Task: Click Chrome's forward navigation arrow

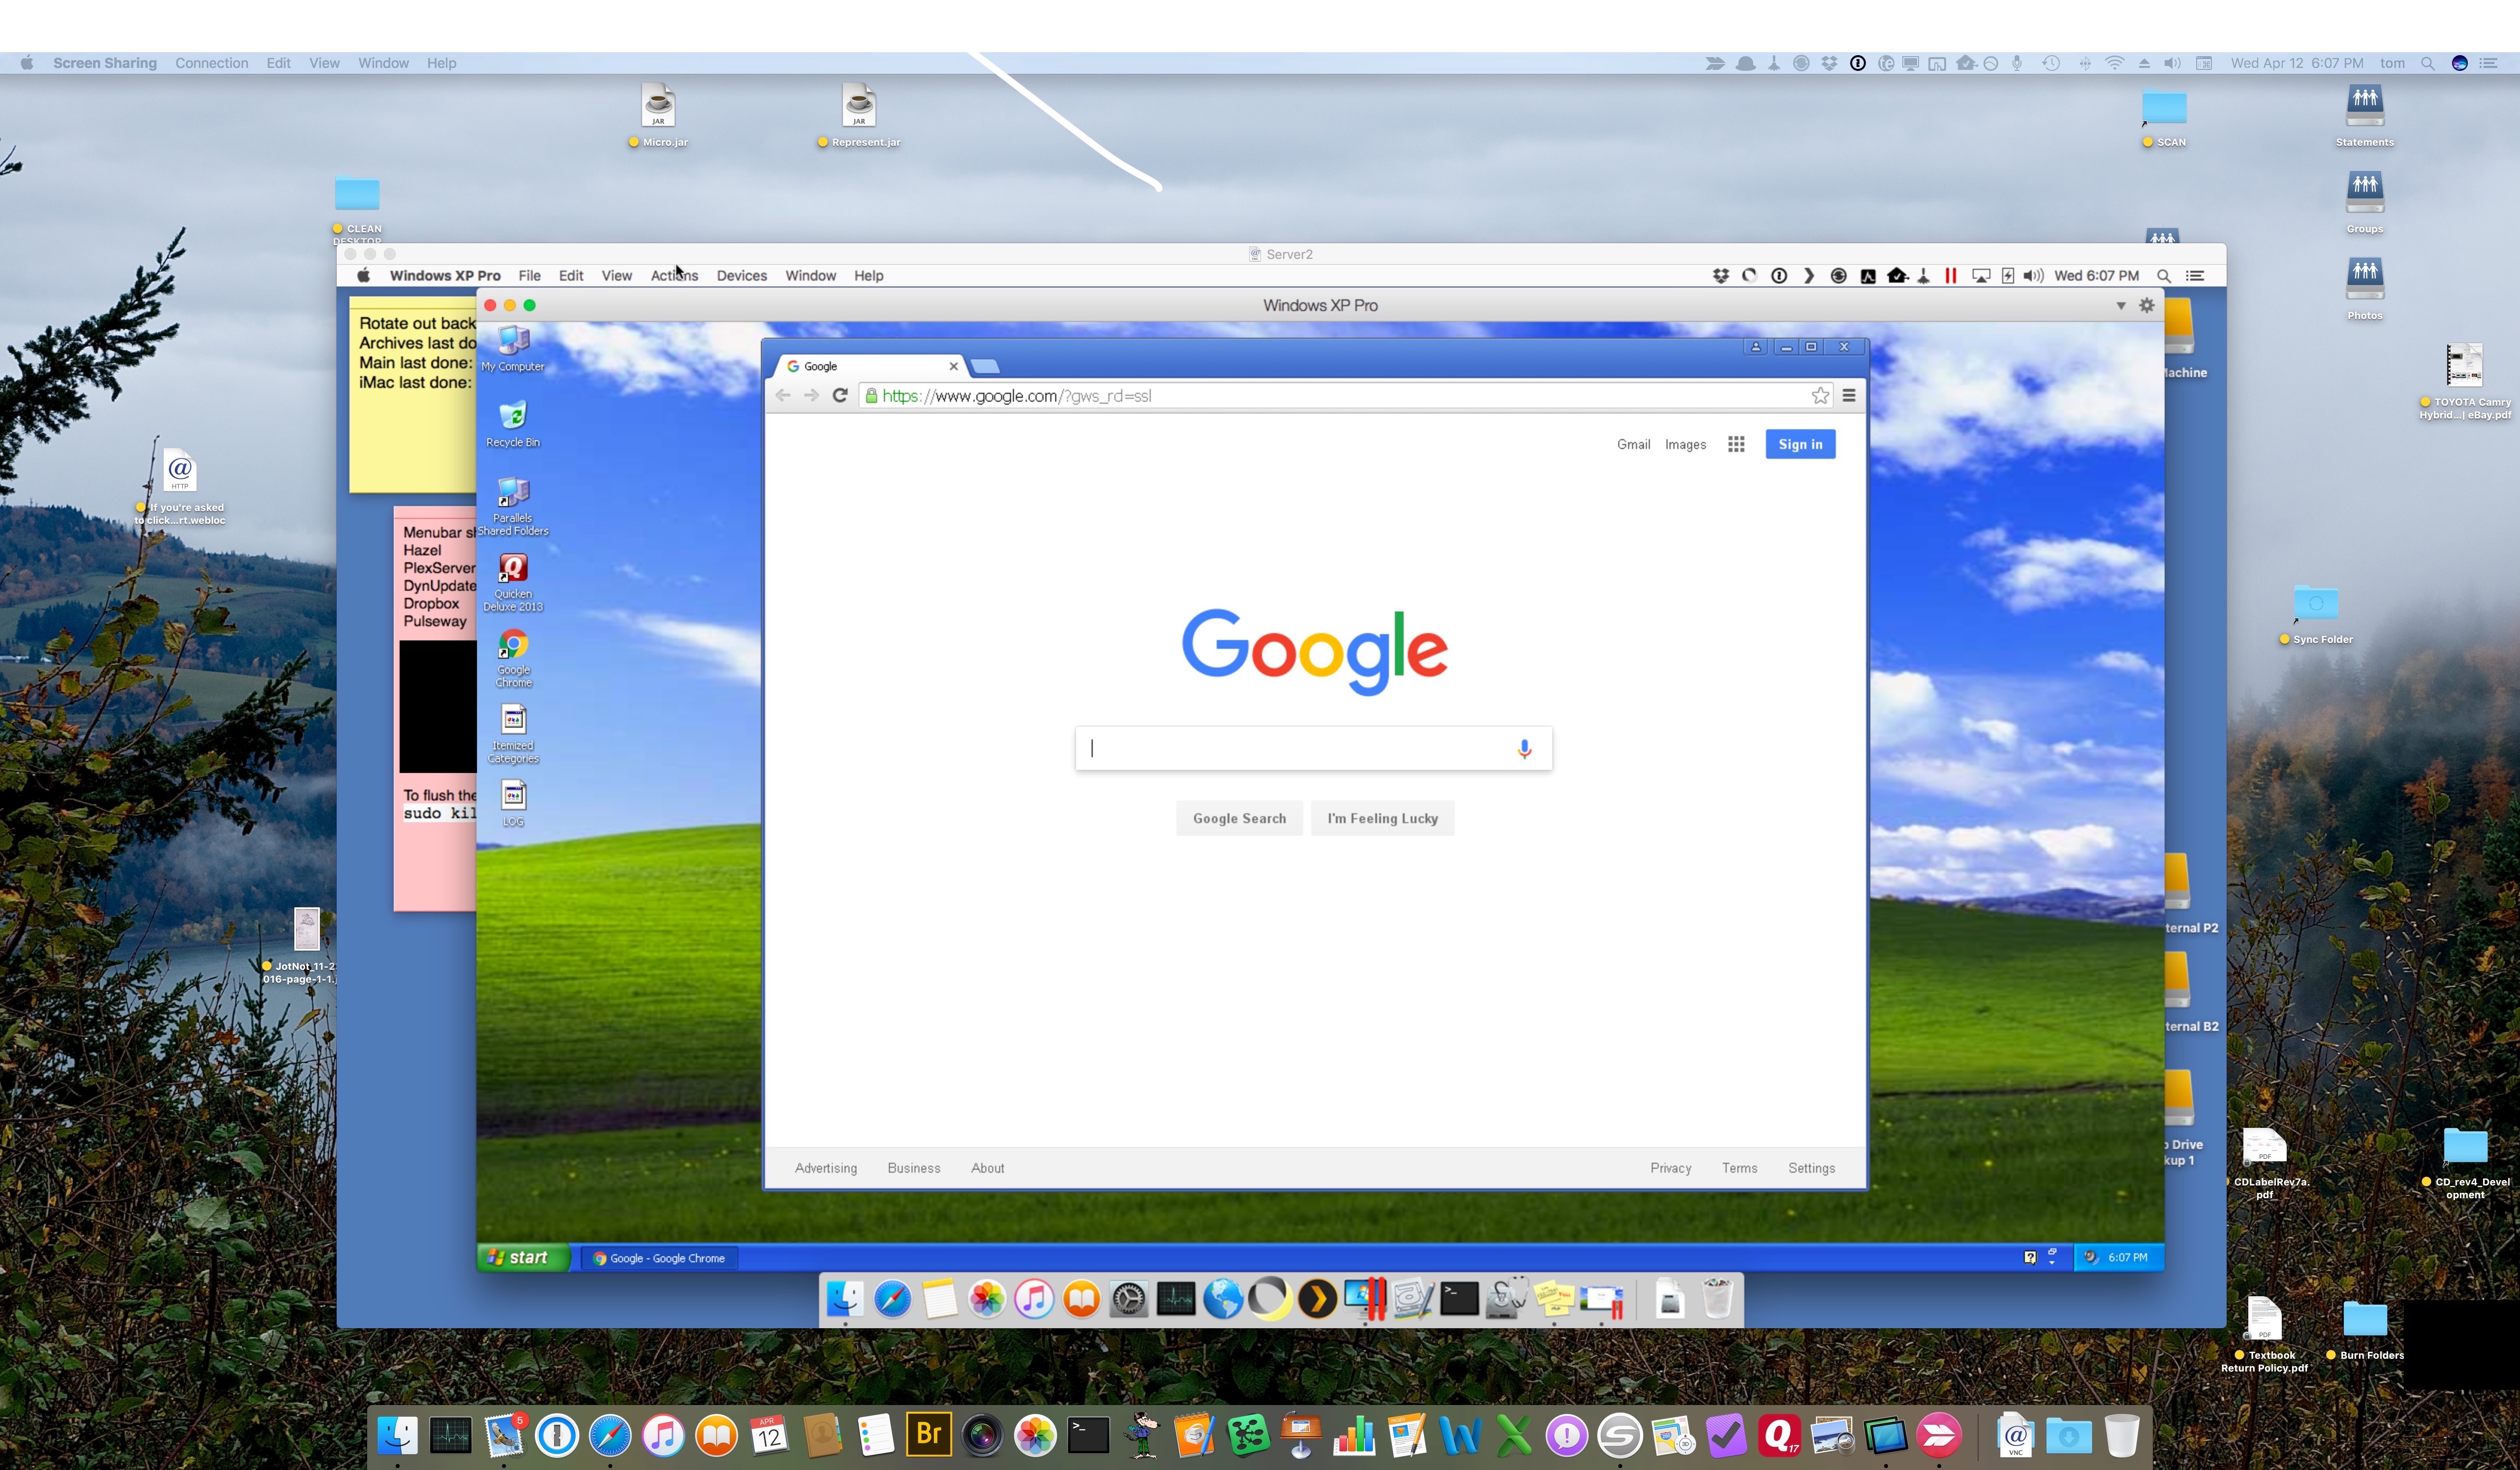Action: [x=811, y=395]
